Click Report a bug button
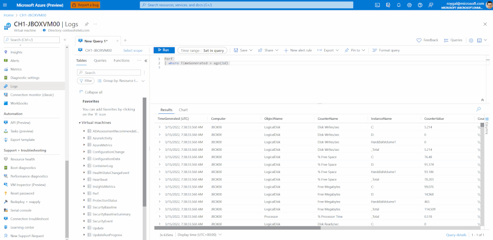This screenshot has width=493, height=240. [x=85, y=5]
